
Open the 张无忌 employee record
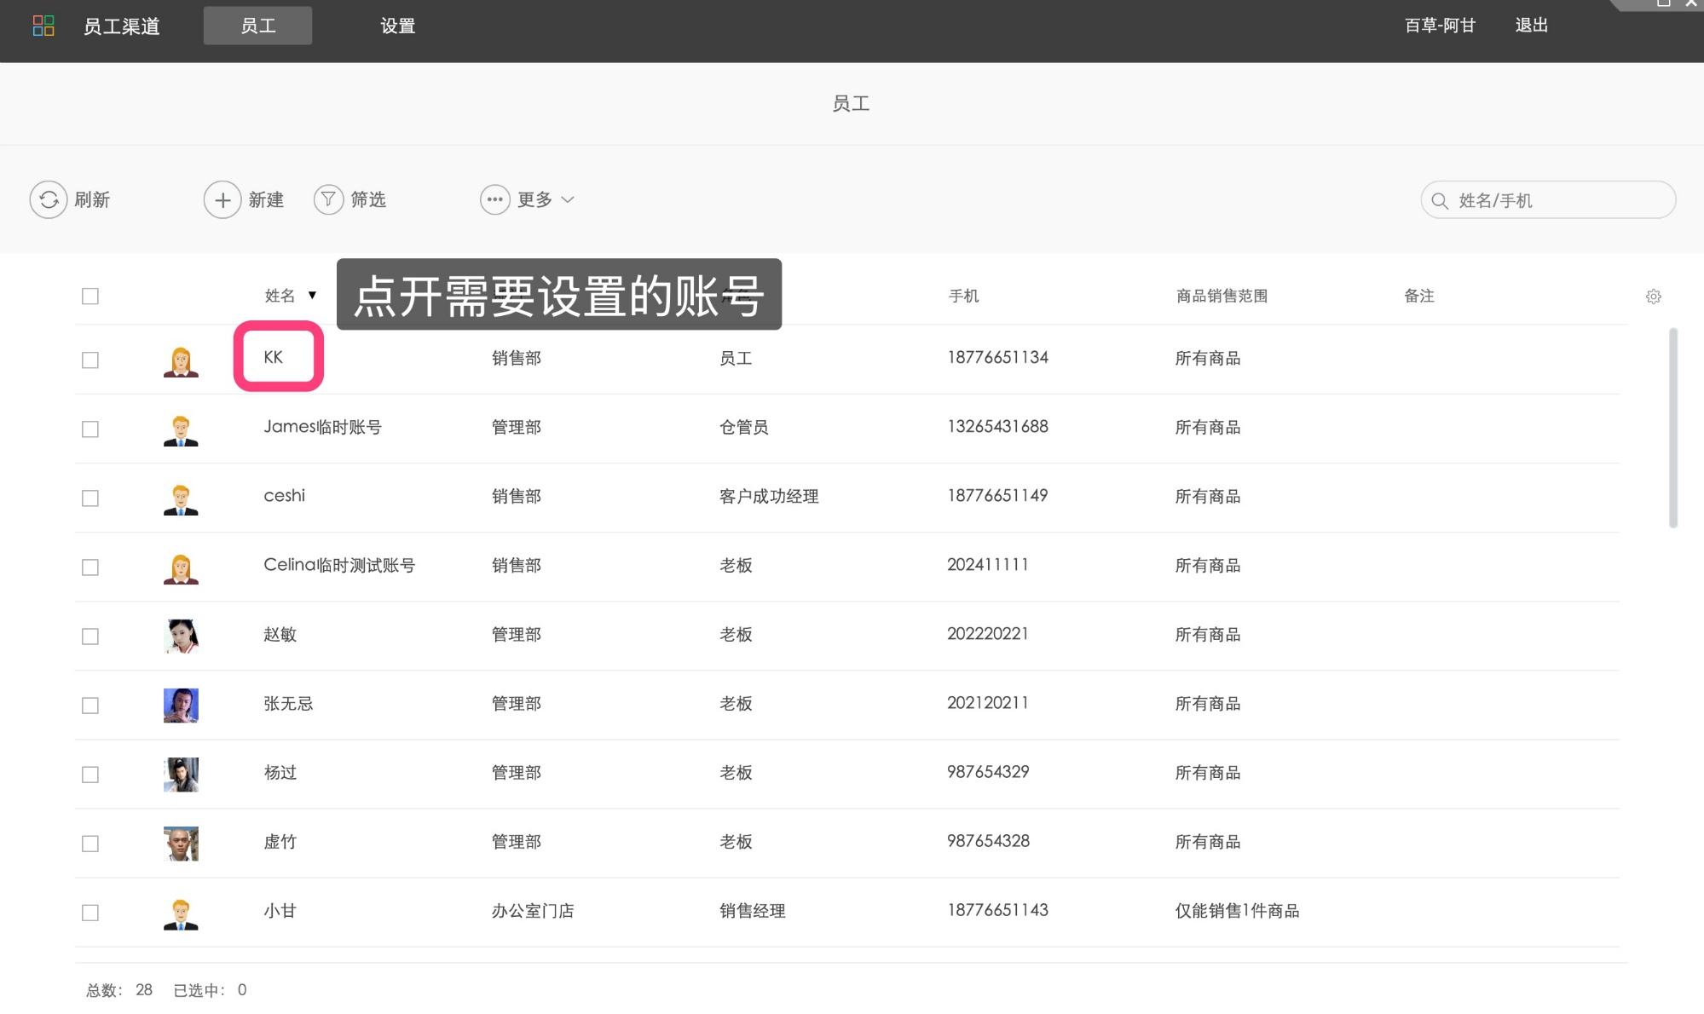pyautogui.click(x=288, y=703)
